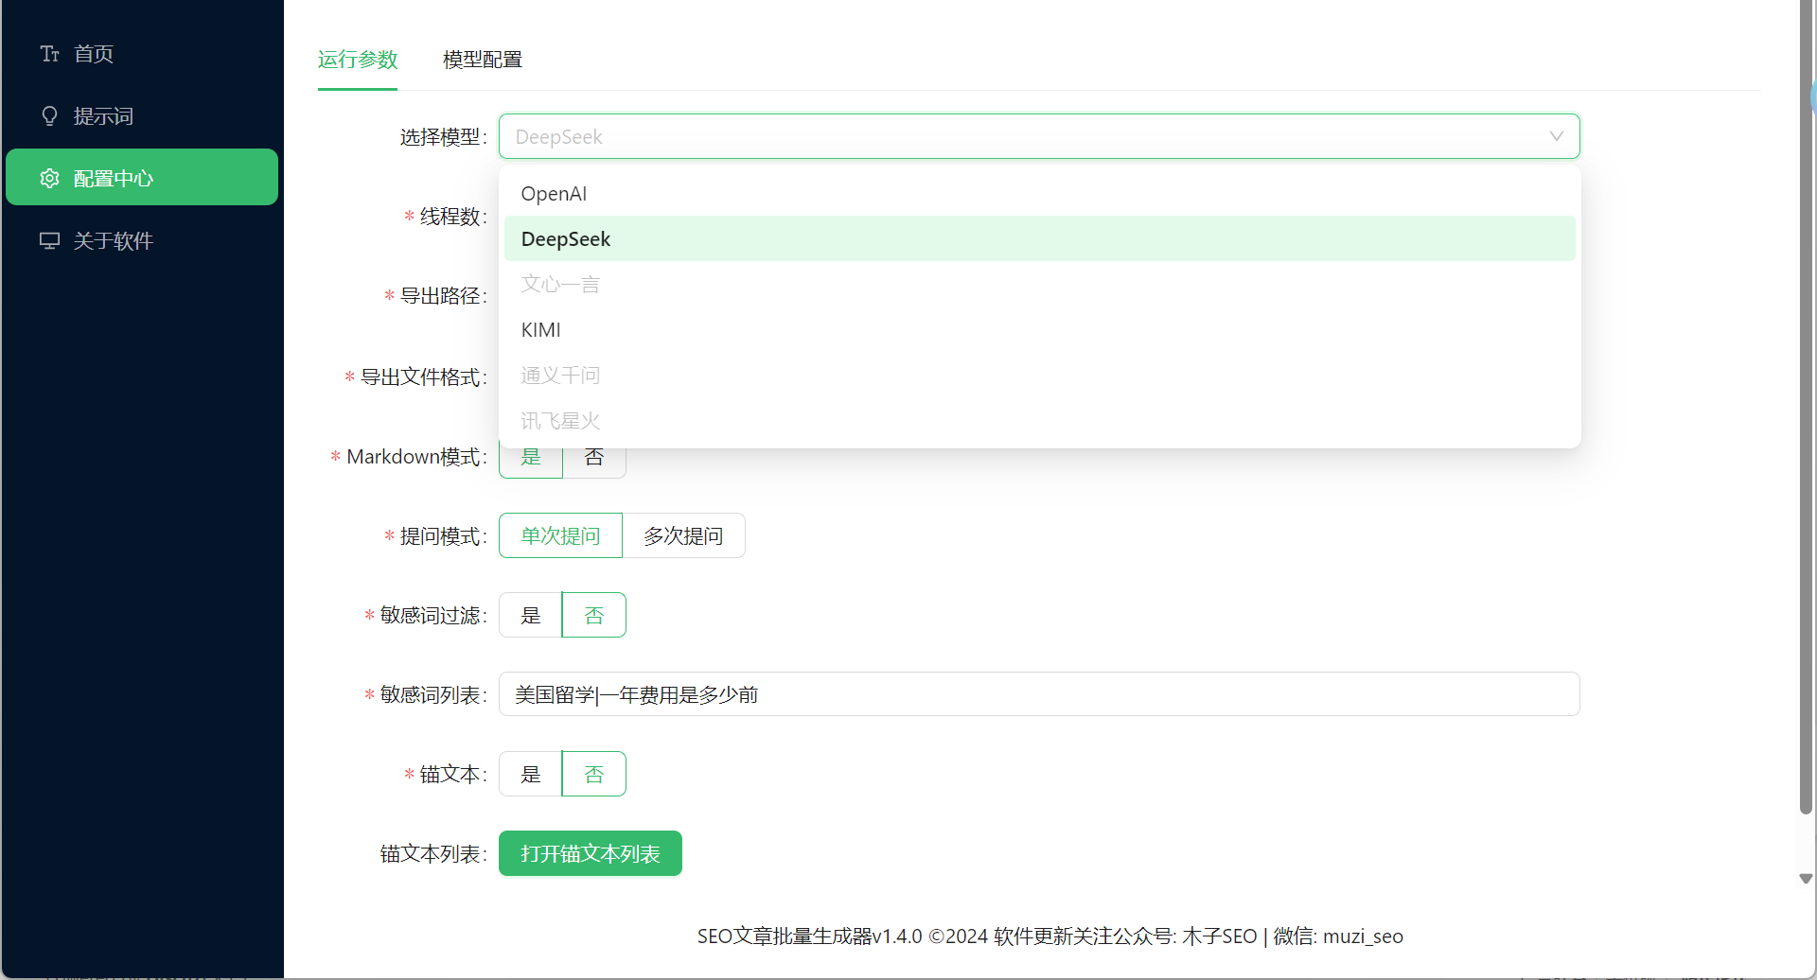This screenshot has height=980, width=1817.
Task: Pick the 文心一言 model option
Action: tap(1039, 285)
